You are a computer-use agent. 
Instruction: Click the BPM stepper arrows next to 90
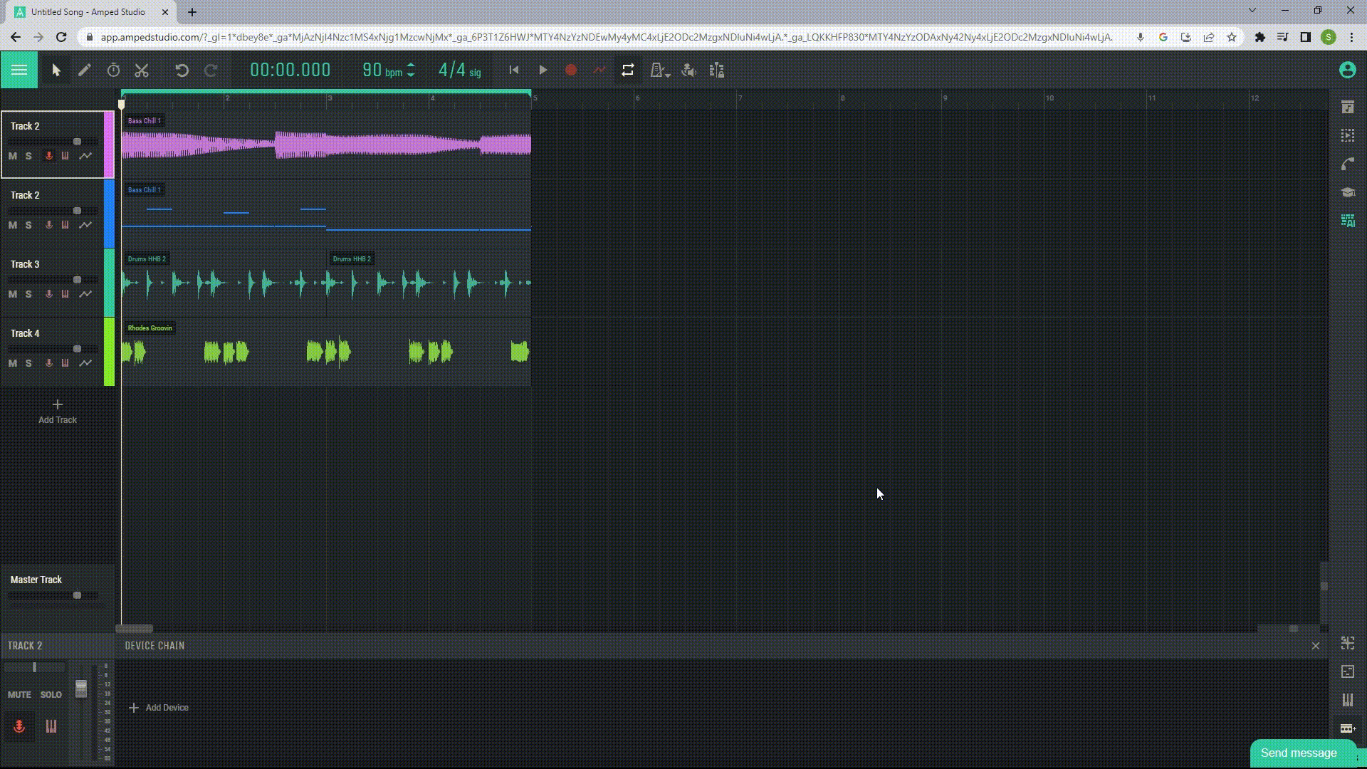[x=412, y=70]
